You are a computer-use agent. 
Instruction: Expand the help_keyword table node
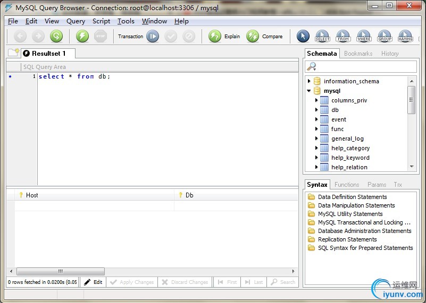point(316,158)
